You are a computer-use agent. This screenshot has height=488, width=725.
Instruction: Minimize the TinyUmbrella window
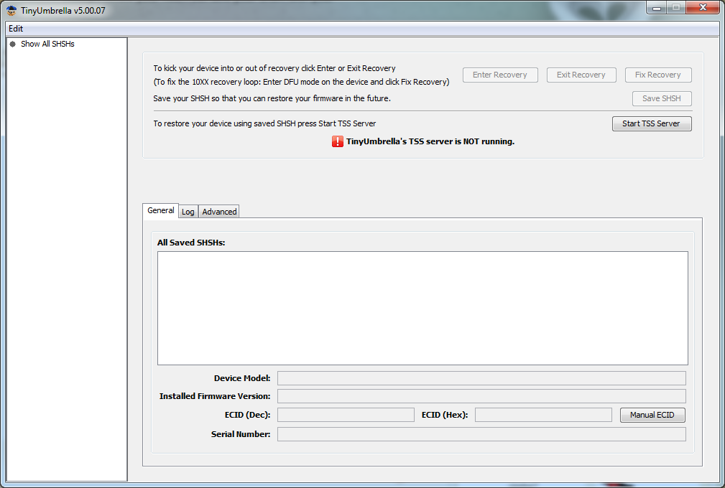coord(657,7)
